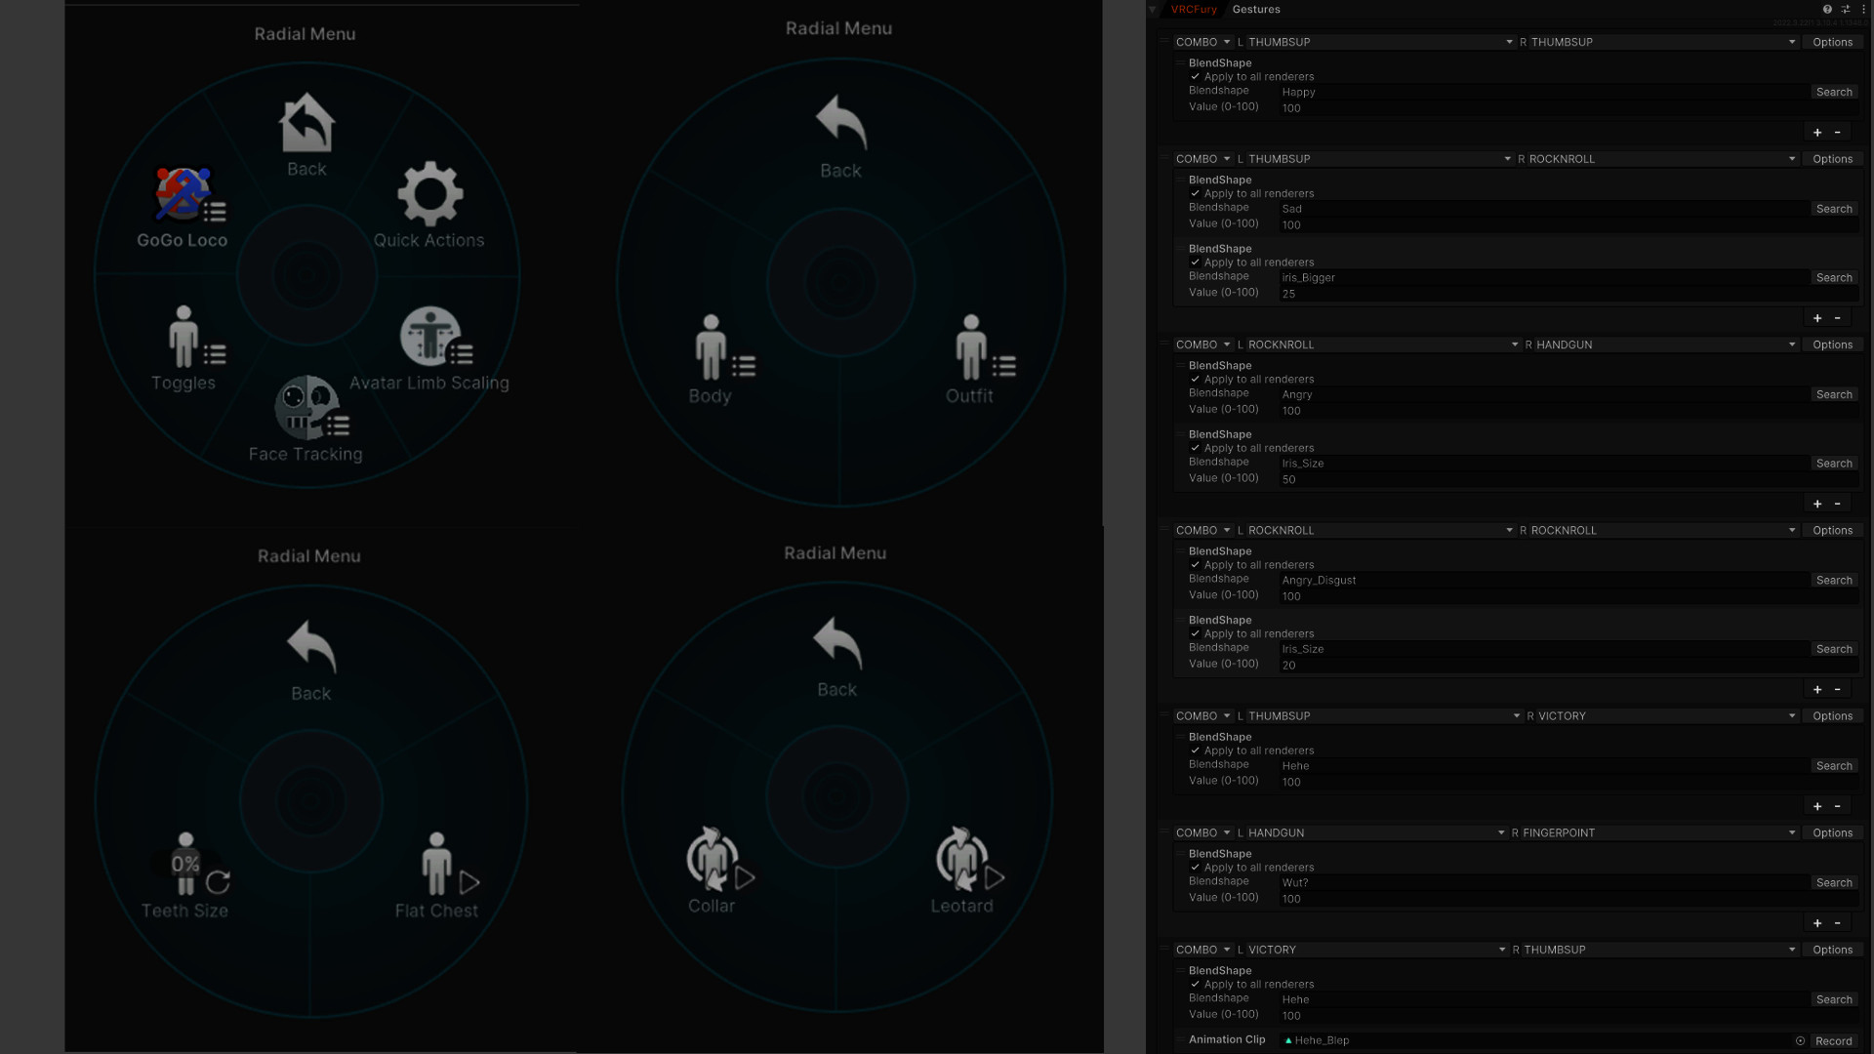This screenshot has width=1874, height=1054.
Task: Select the VRCFury header tab
Action: 1194,9
